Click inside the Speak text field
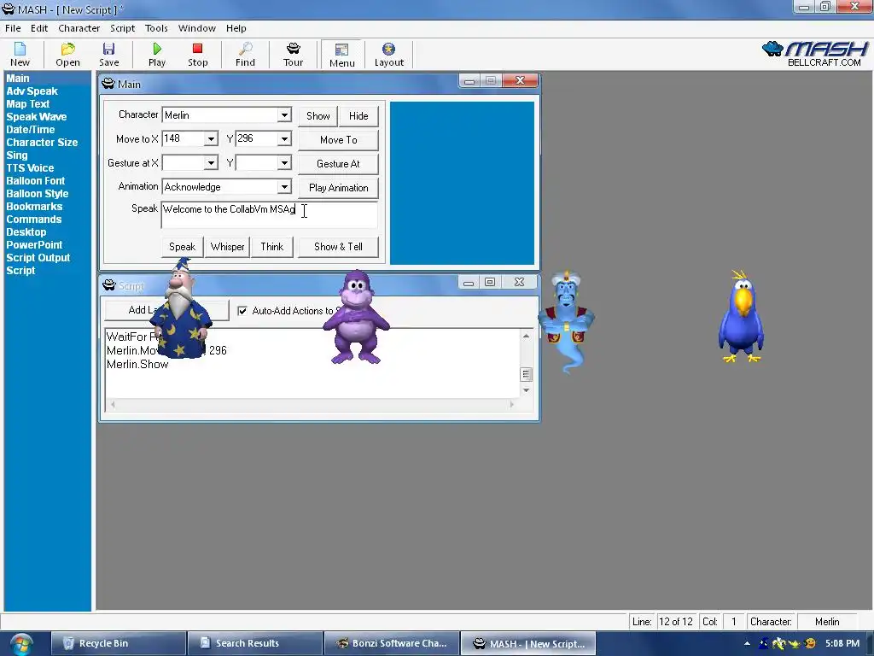Screen dimensions: 874x656 coord(269,214)
